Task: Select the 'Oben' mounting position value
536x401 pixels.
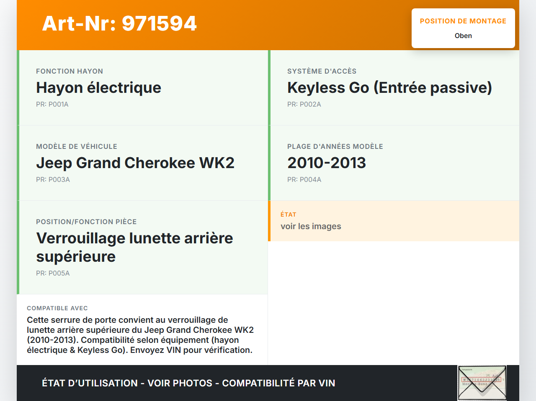Action: (463, 36)
